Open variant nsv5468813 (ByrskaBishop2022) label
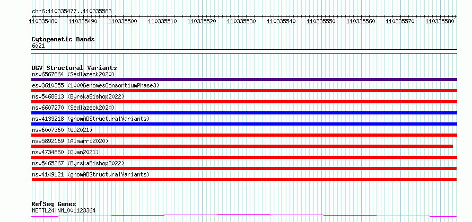 click(x=77, y=96)
